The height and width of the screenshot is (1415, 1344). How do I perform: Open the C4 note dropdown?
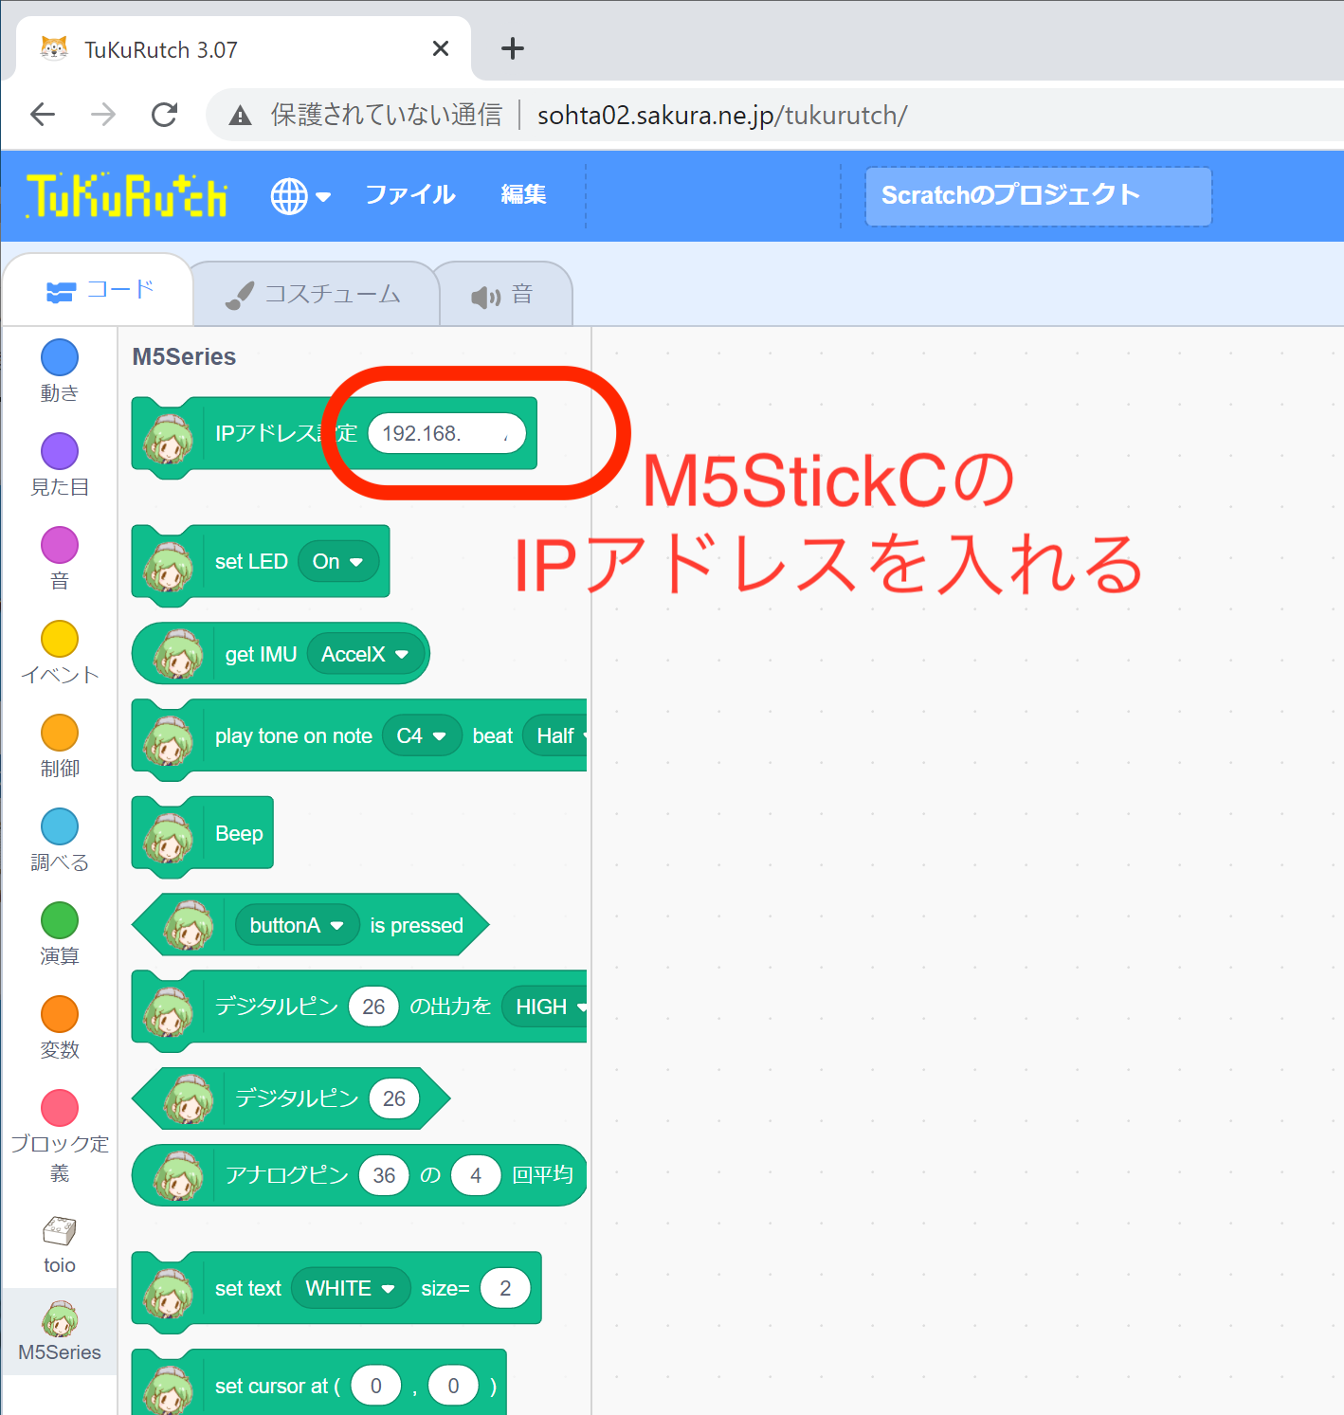pyautogui.click(x=422, y=735)
